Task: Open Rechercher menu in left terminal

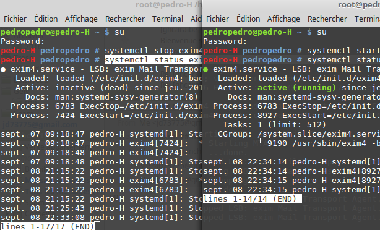Action: point(125,19)
